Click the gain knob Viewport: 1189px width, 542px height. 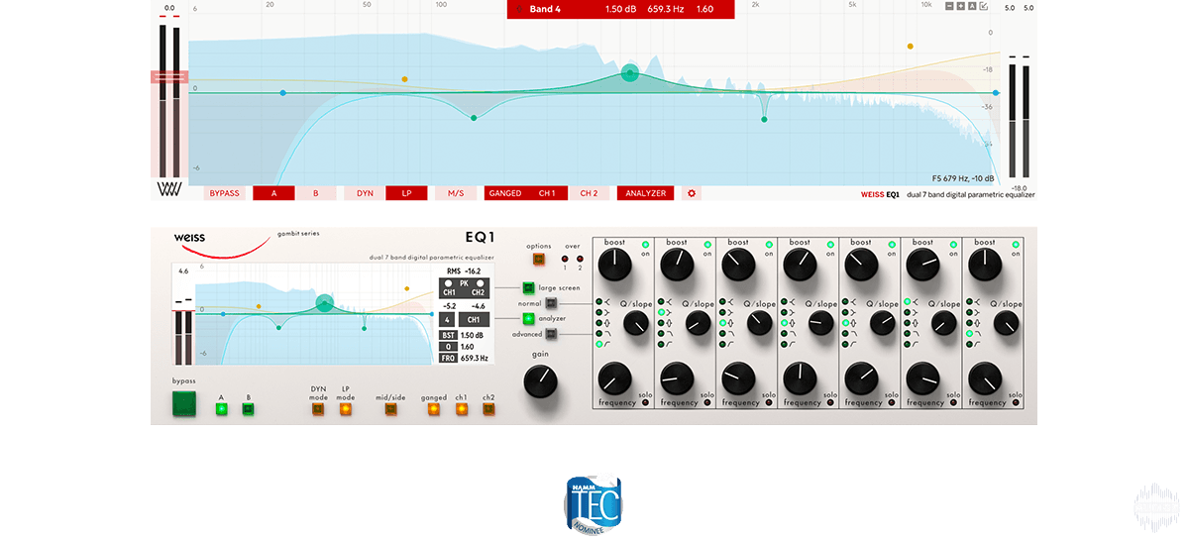[x=541, y=379]
